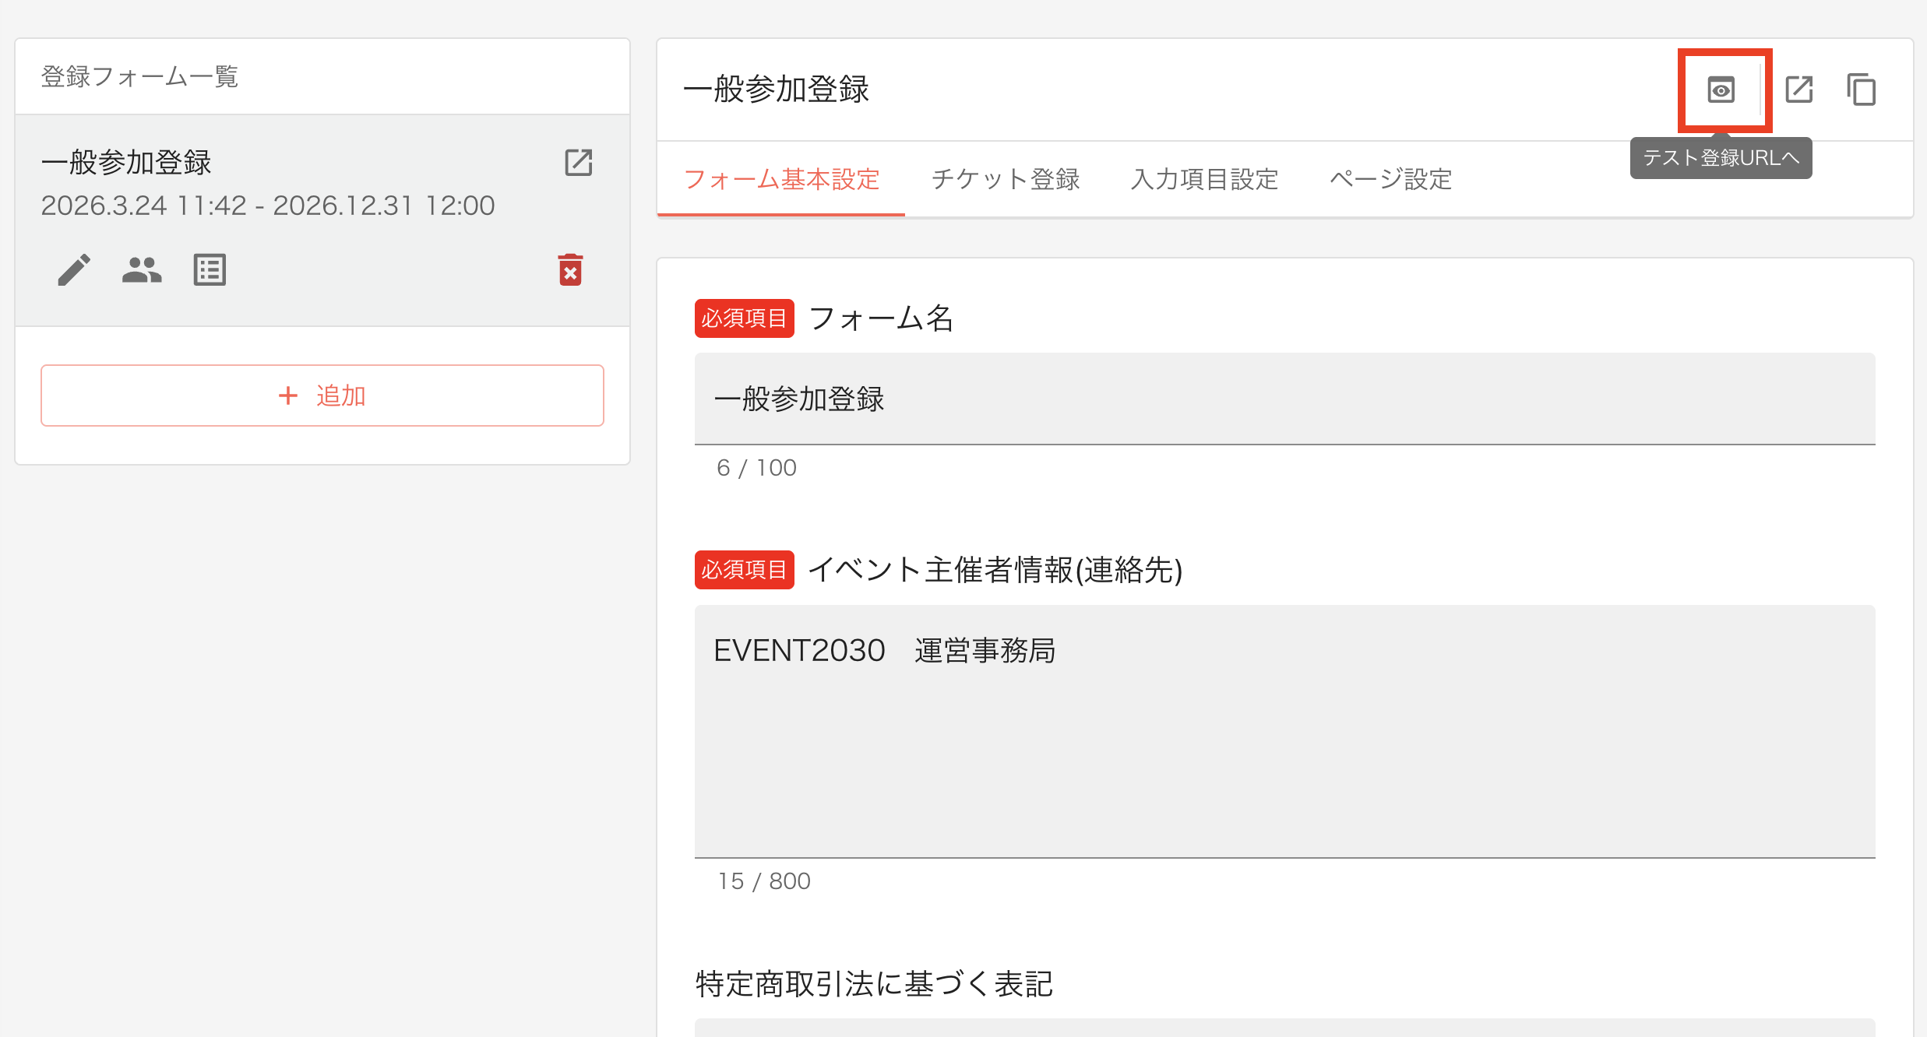Click the イベント主催者情報(連絡先) field label

pyautogui.click(x=995, y=571)
